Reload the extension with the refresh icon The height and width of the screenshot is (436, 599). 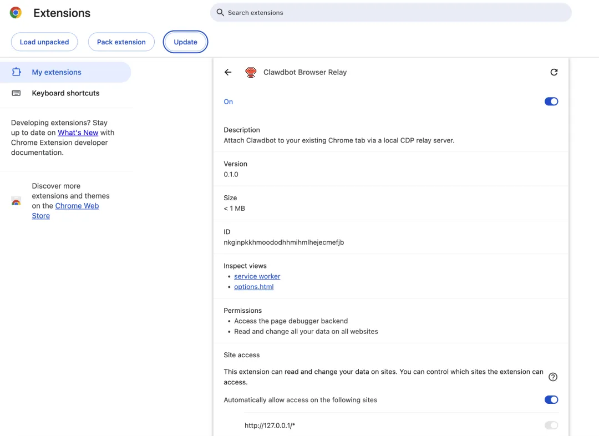click(x=554, y=72)
